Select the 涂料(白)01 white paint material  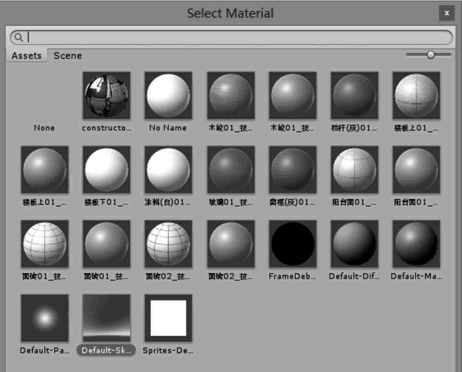(168, 170)
